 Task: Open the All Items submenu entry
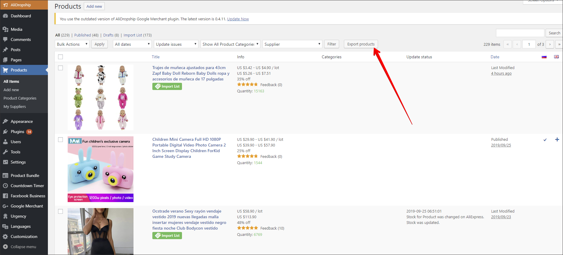pos(11,81)
